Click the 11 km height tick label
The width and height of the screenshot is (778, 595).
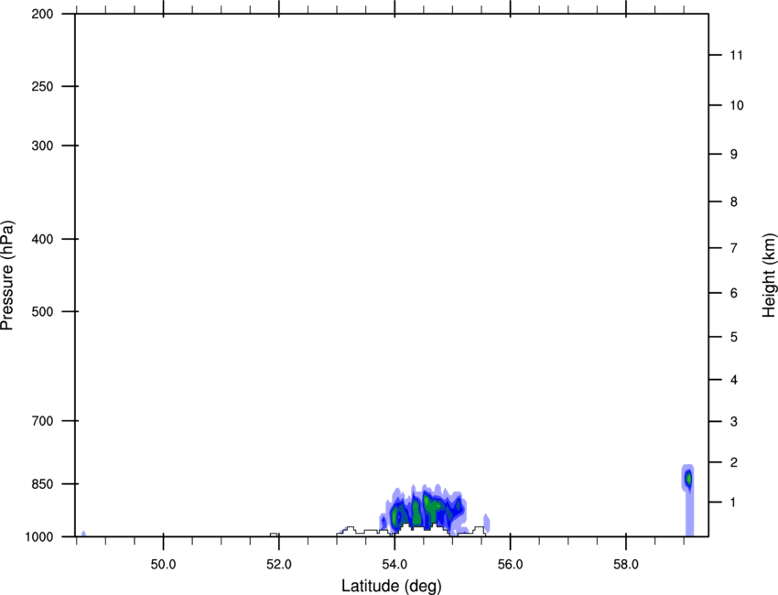coord(736,56)
